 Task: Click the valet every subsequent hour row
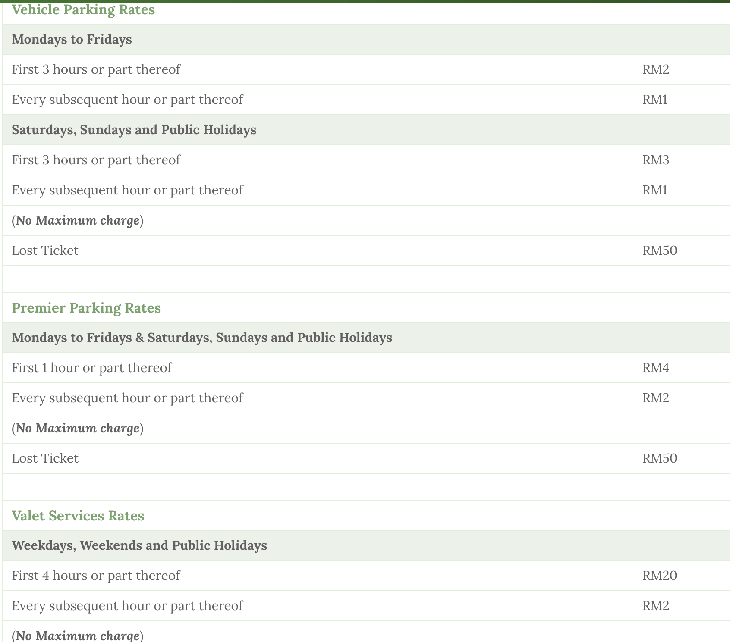127,606
